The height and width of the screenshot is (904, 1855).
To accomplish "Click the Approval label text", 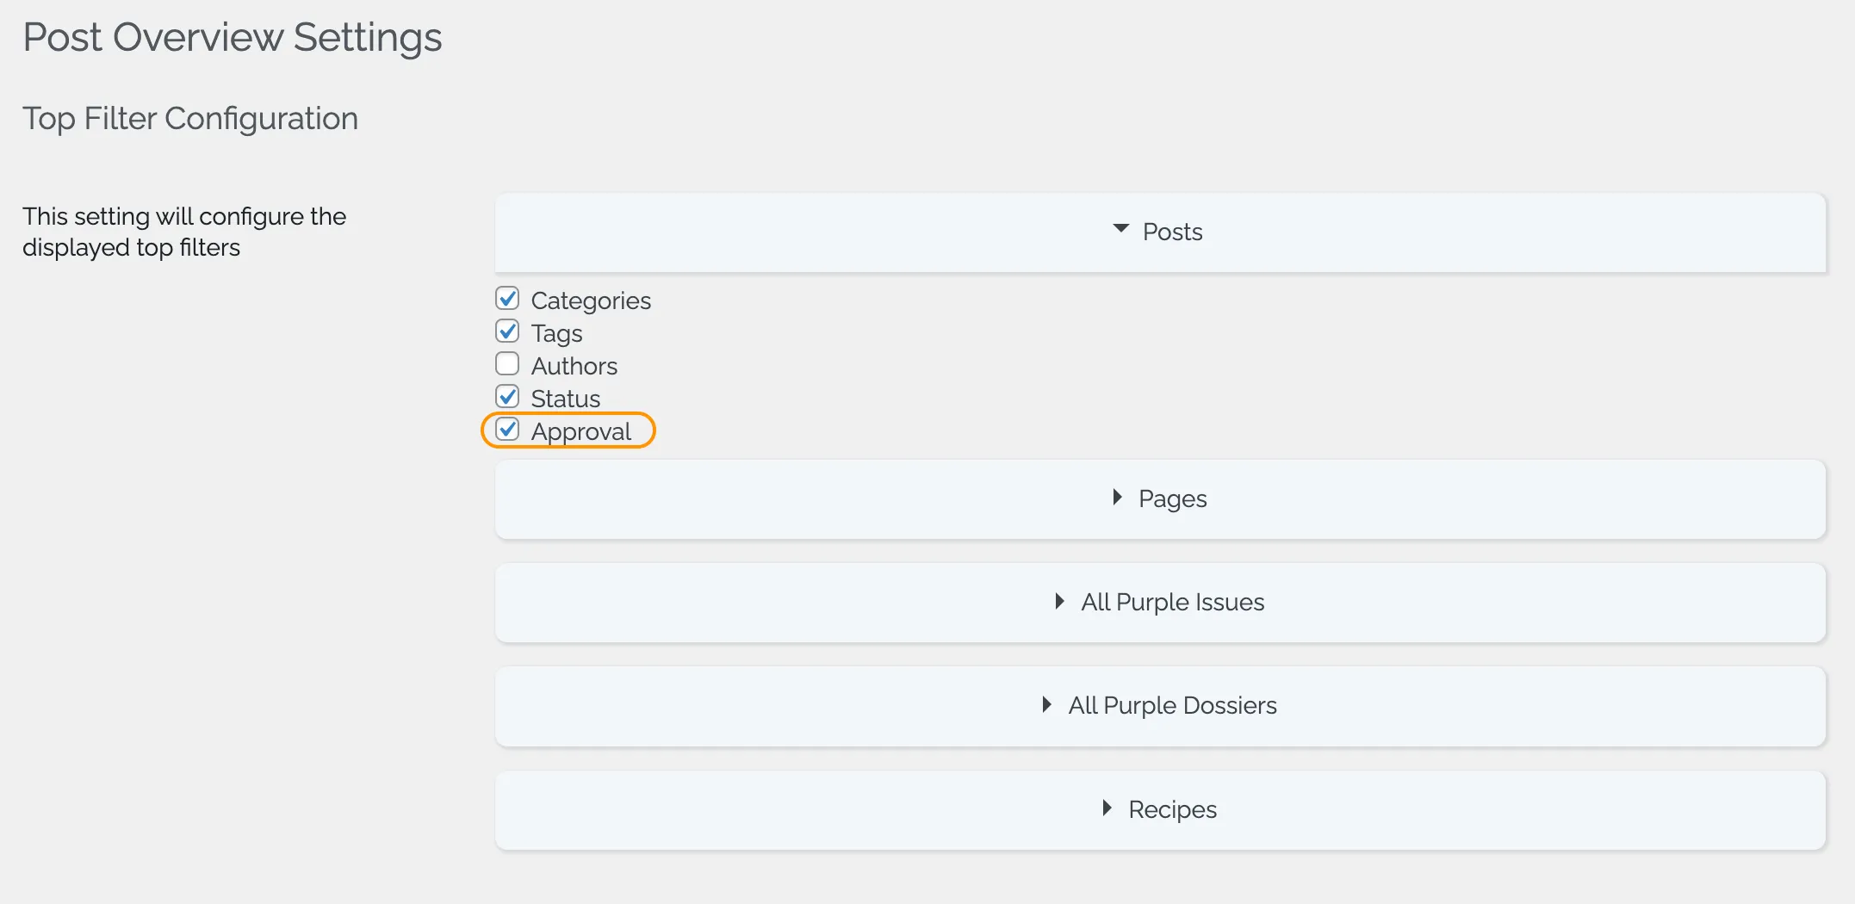I will click(581, 431).
